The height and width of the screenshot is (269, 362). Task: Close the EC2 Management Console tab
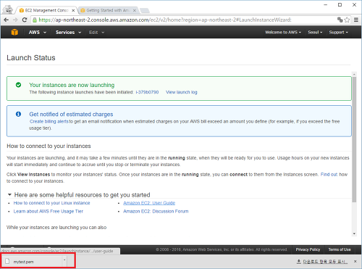(x=73, y=10)
